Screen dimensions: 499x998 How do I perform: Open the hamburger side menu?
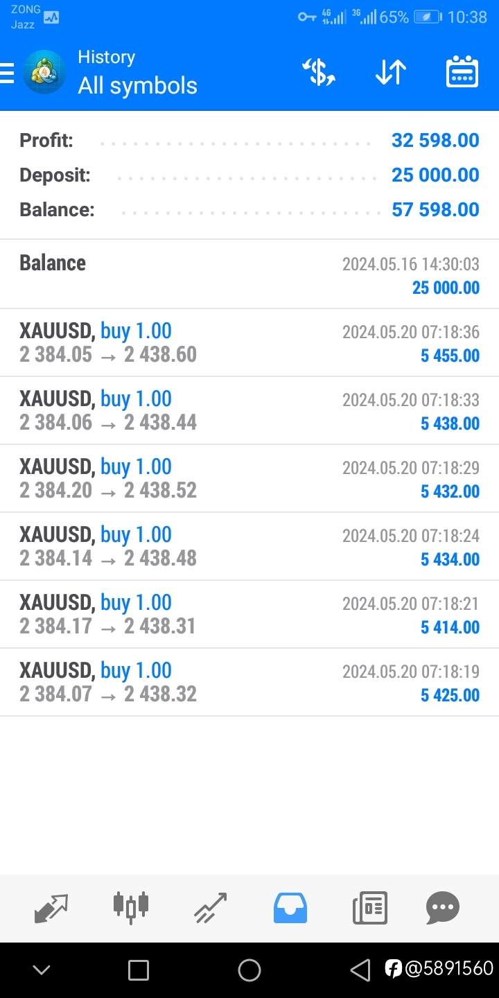tap(6, 73)
